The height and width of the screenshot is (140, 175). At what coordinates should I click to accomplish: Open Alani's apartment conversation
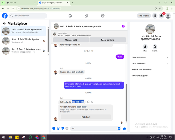click(23, 41)
